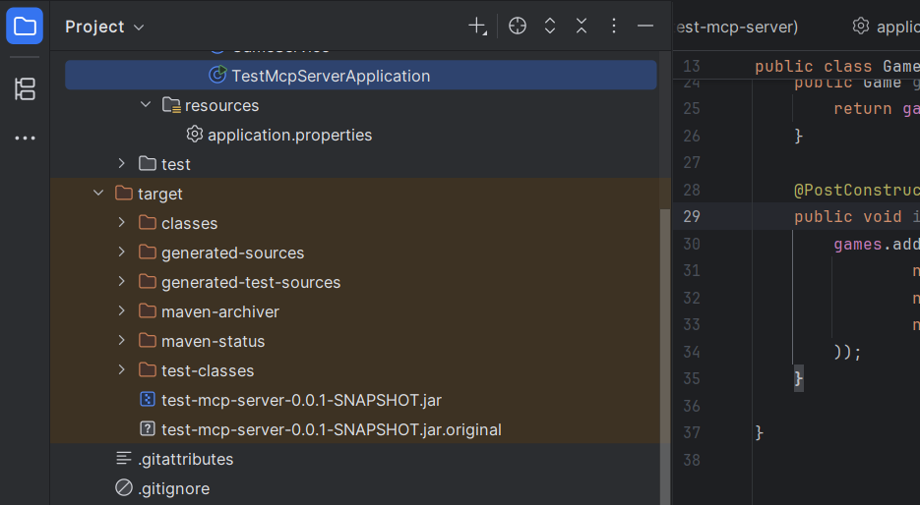Viewport: 920px width, 505px height.
Task: Click line number 35 in the gutter
Action: [x=692, y=379]
